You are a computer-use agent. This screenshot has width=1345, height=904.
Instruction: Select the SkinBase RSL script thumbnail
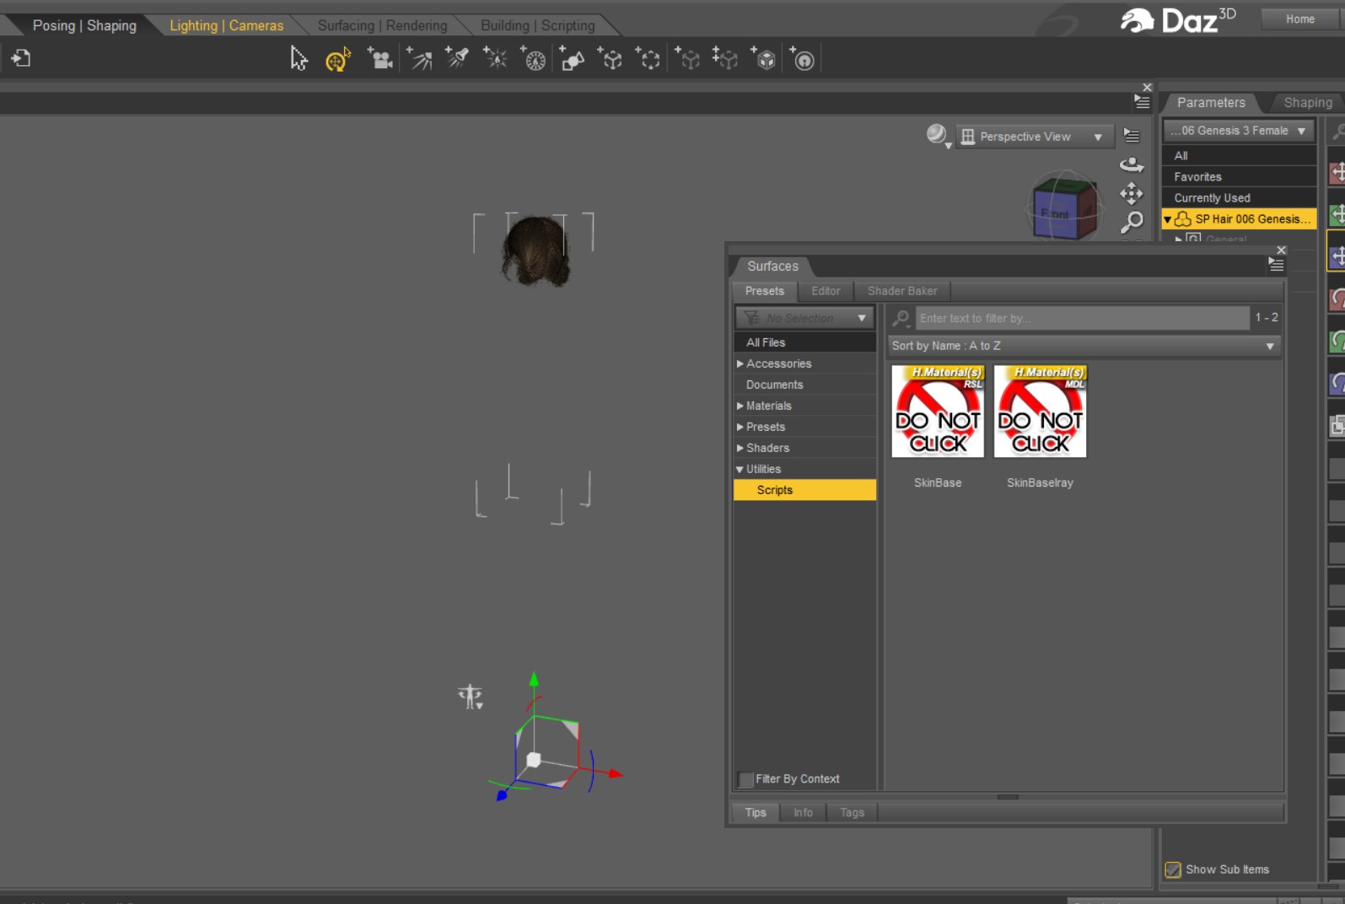point(938,412)
